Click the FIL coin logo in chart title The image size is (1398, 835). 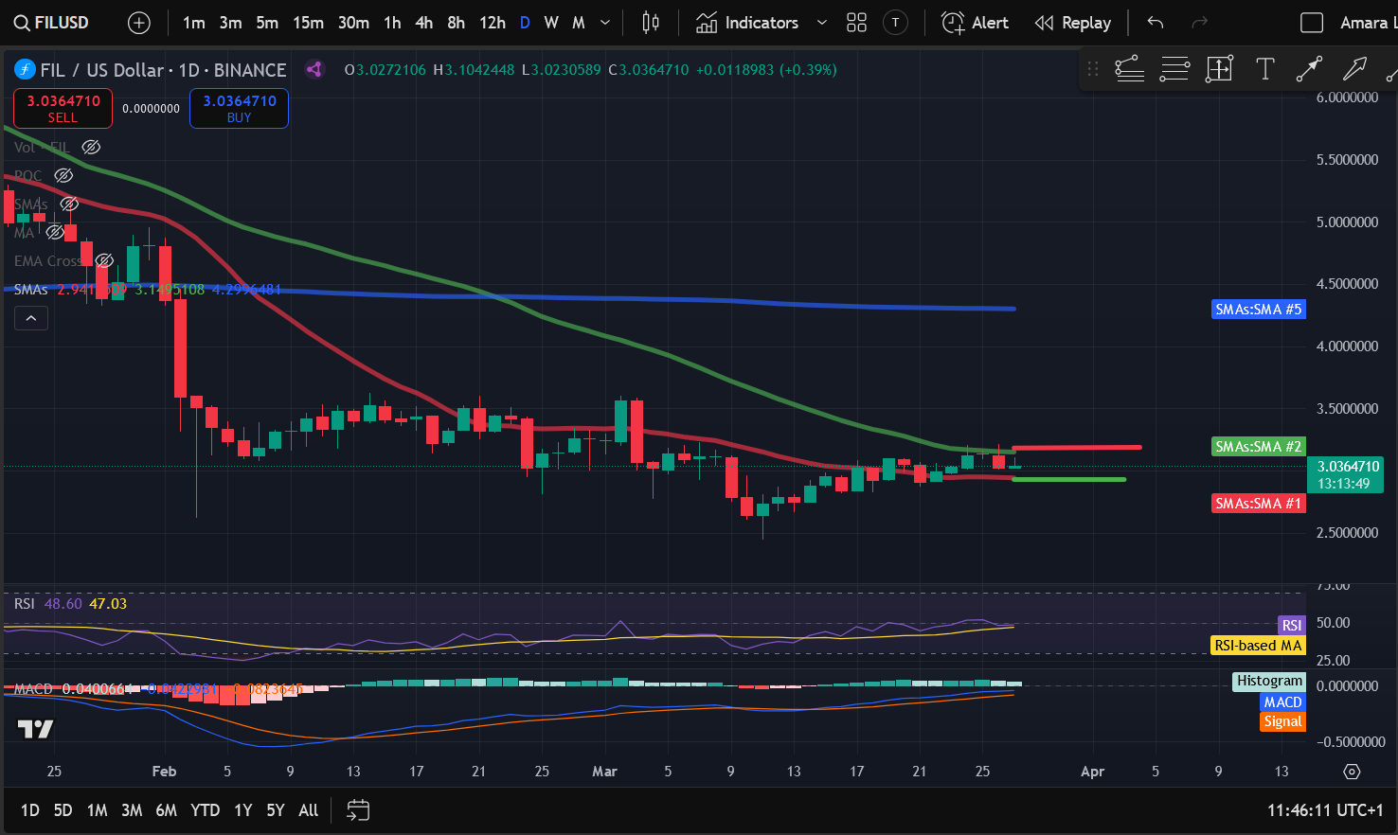(25, 69)
